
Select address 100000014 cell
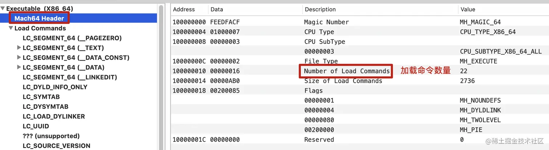click(189, 81)
